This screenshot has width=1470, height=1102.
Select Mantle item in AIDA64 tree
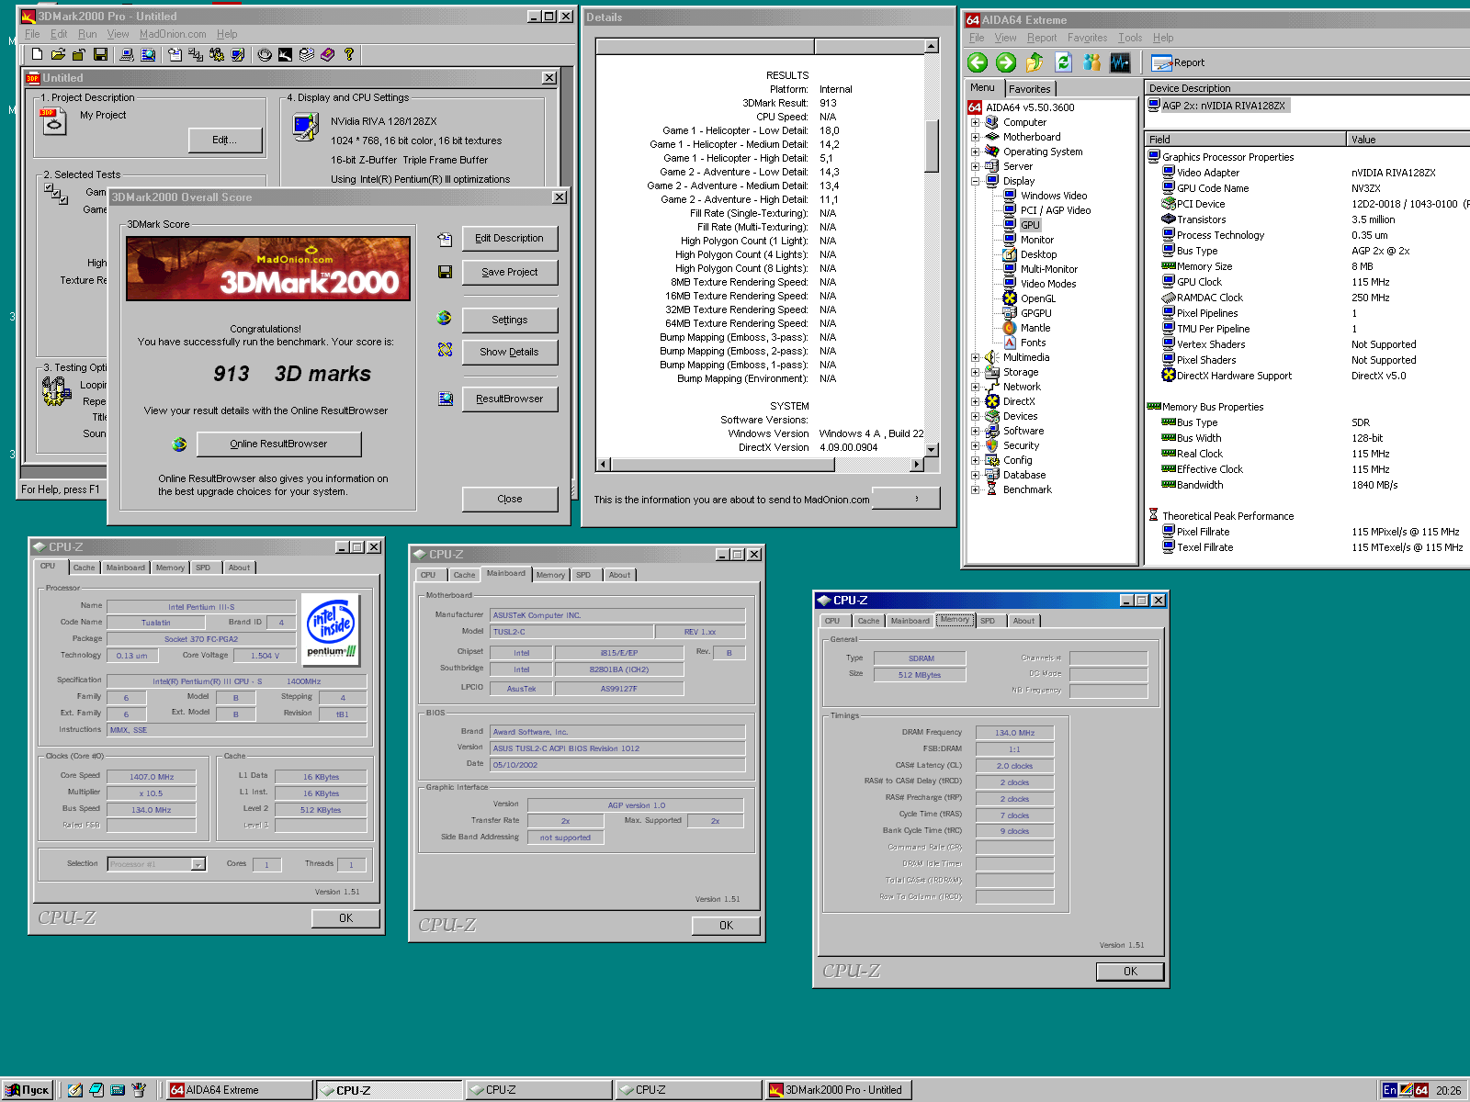pos(1035,328)
